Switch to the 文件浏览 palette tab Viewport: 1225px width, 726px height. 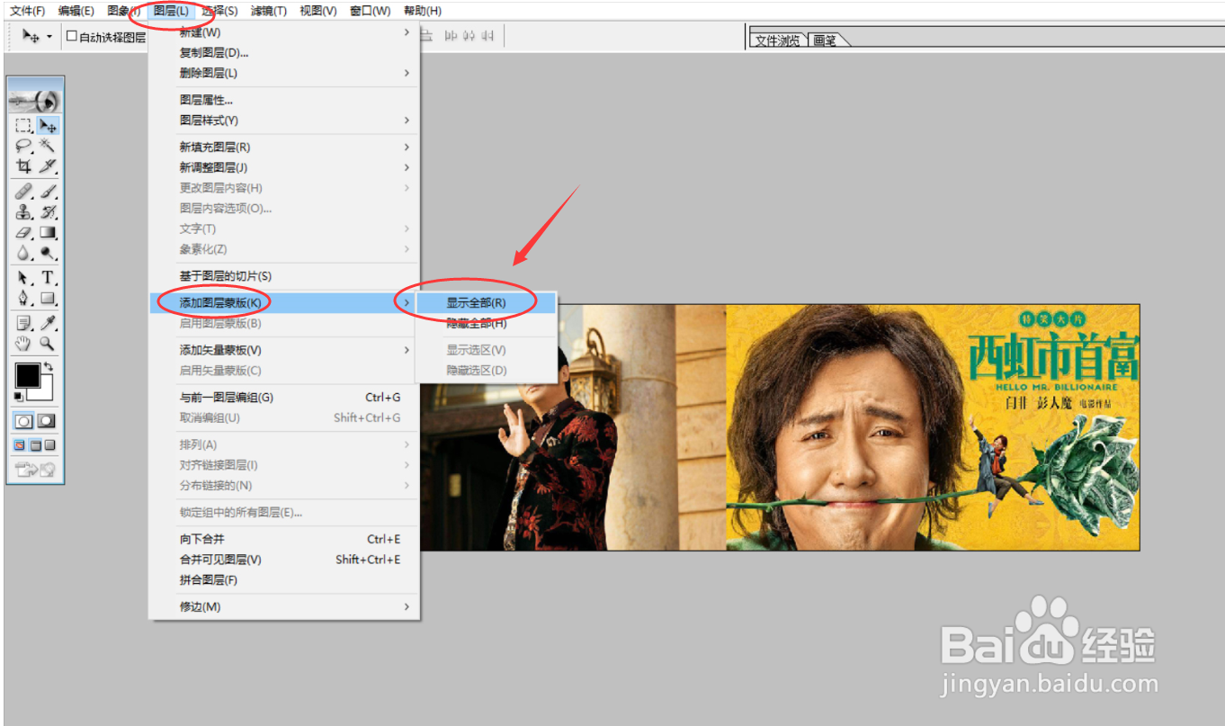coord(778,40)
